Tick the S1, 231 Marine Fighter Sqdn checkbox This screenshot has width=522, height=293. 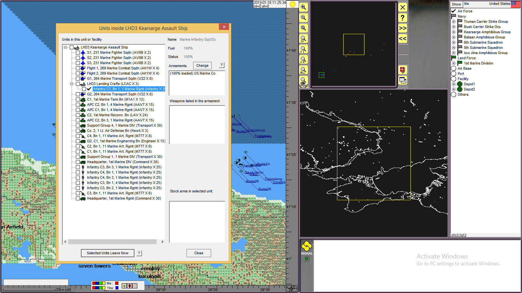[x=78, y=52]
